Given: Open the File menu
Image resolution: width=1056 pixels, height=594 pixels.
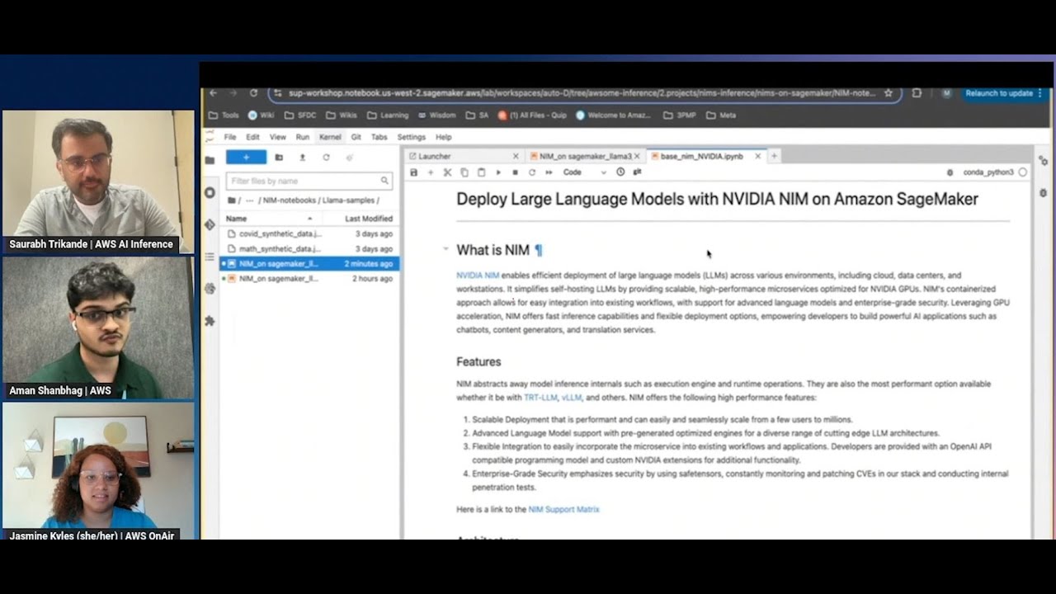Looking at the screenshot, I should [230, 137].
